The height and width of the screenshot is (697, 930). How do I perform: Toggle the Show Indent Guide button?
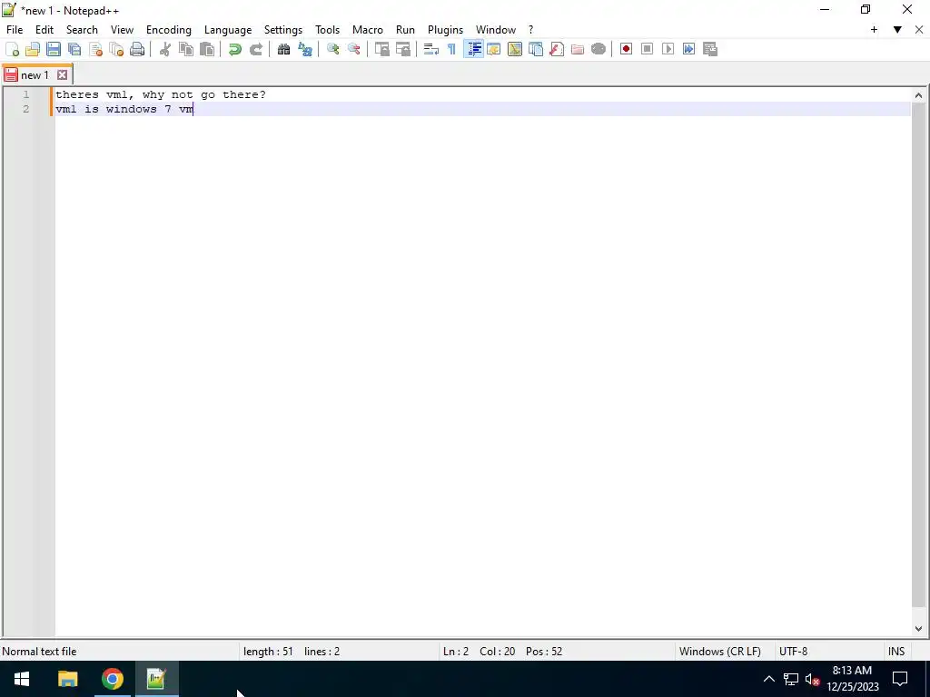[x=473, y=49]
